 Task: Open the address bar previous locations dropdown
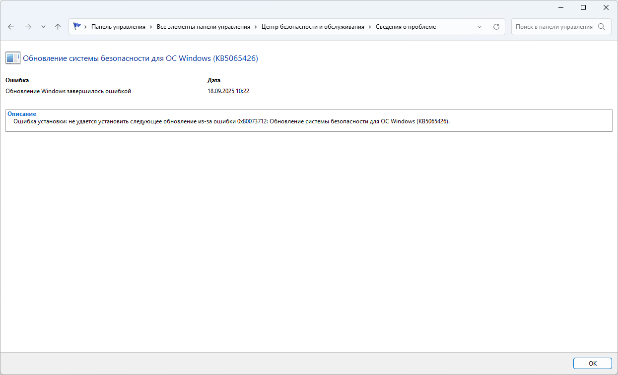480,27
